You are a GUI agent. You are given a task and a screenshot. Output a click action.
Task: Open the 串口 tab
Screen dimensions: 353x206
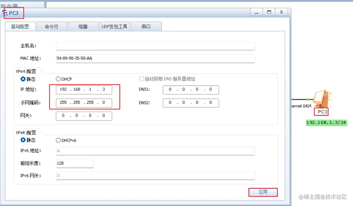click(146, 26)
